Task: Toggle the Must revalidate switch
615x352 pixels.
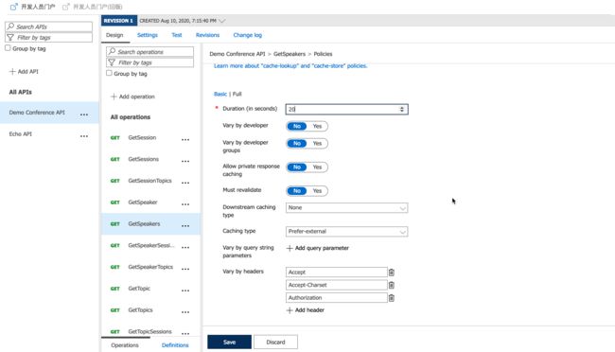Action: (307, 191)
